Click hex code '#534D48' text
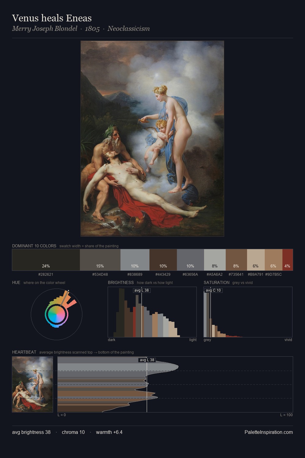305x458 pixels. coord(100,274)
